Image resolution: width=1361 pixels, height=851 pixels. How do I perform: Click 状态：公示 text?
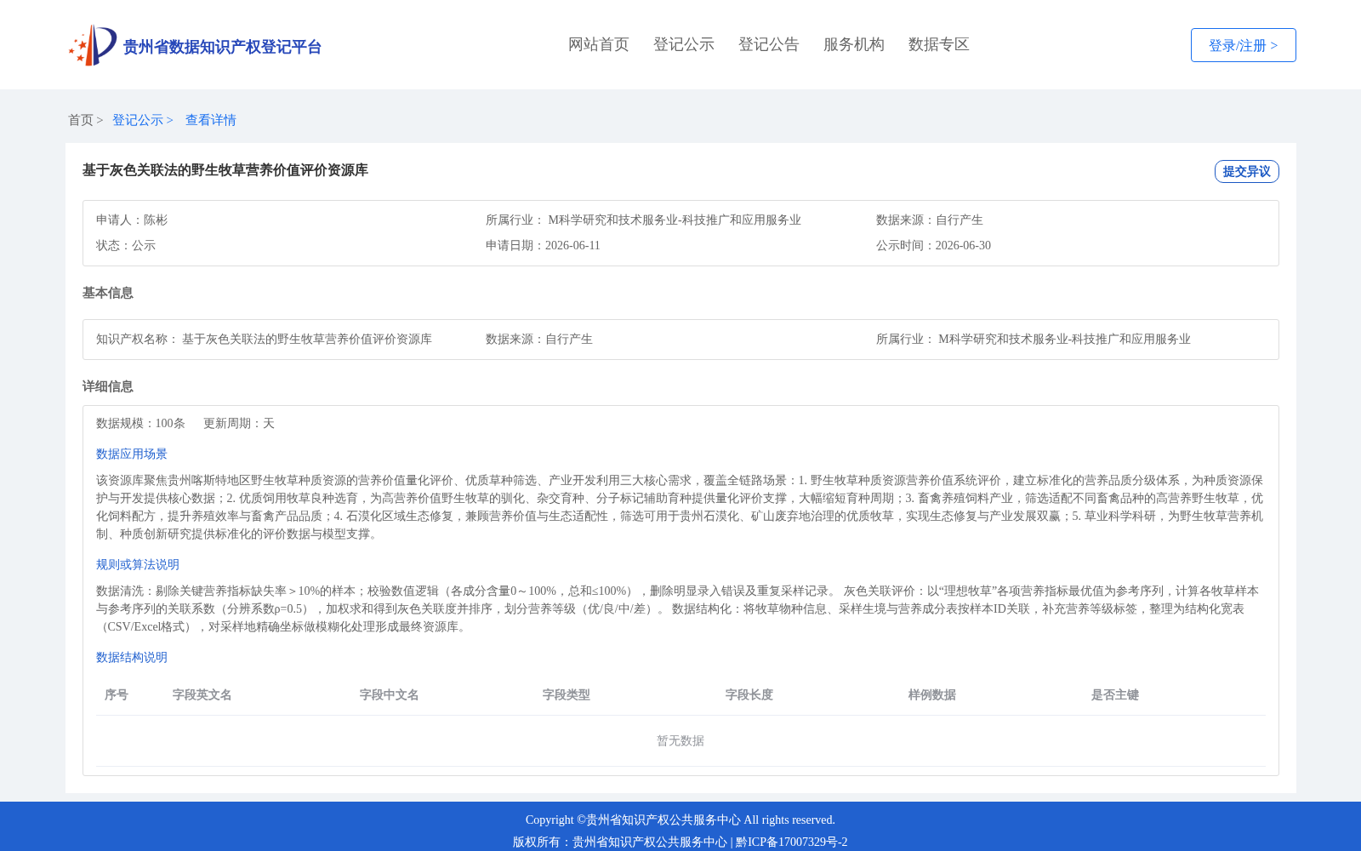click(x=126, y=245)
